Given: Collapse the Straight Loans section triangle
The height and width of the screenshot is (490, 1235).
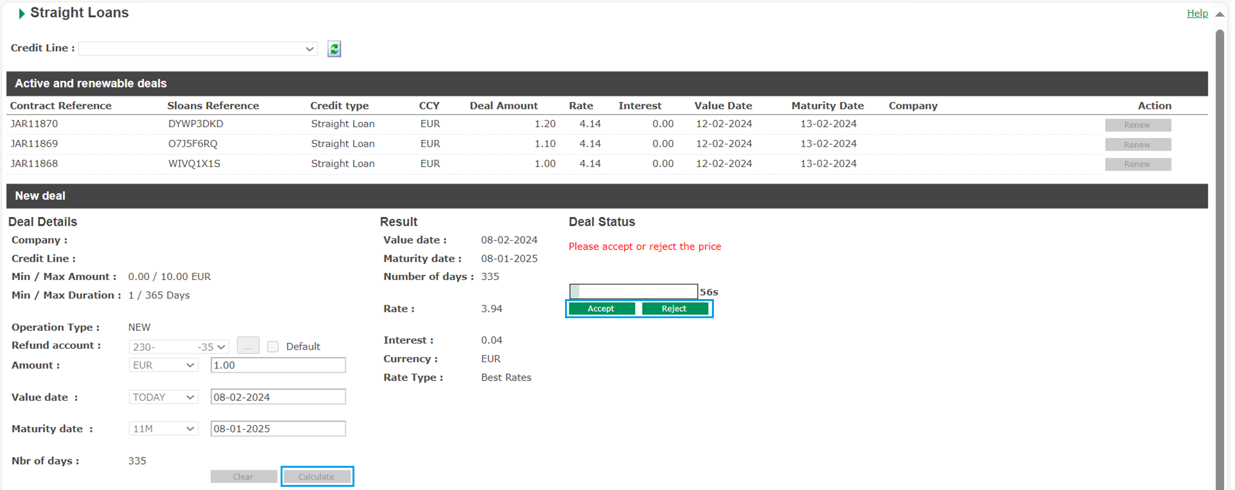Looking at the screenshot, I should (22, 13).
